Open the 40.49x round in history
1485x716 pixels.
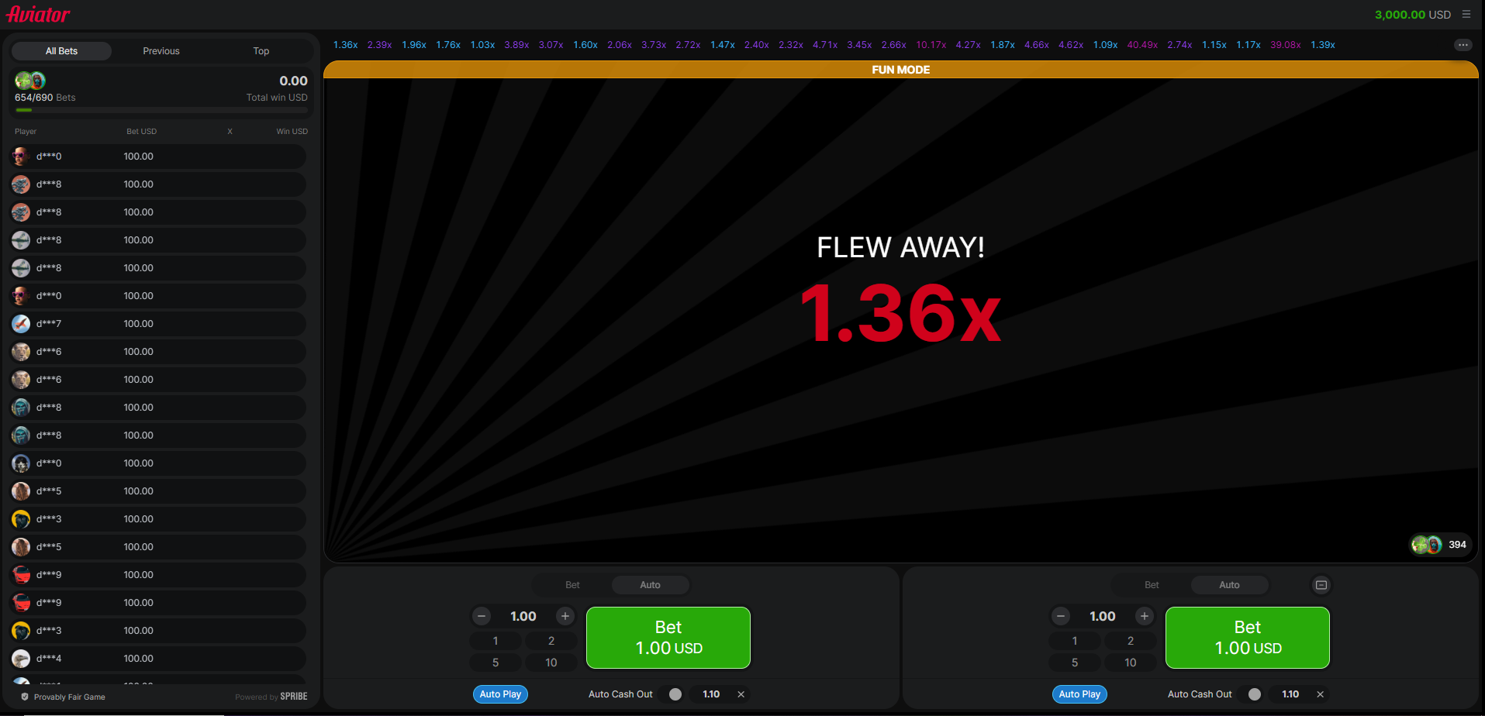(1142, 45)
